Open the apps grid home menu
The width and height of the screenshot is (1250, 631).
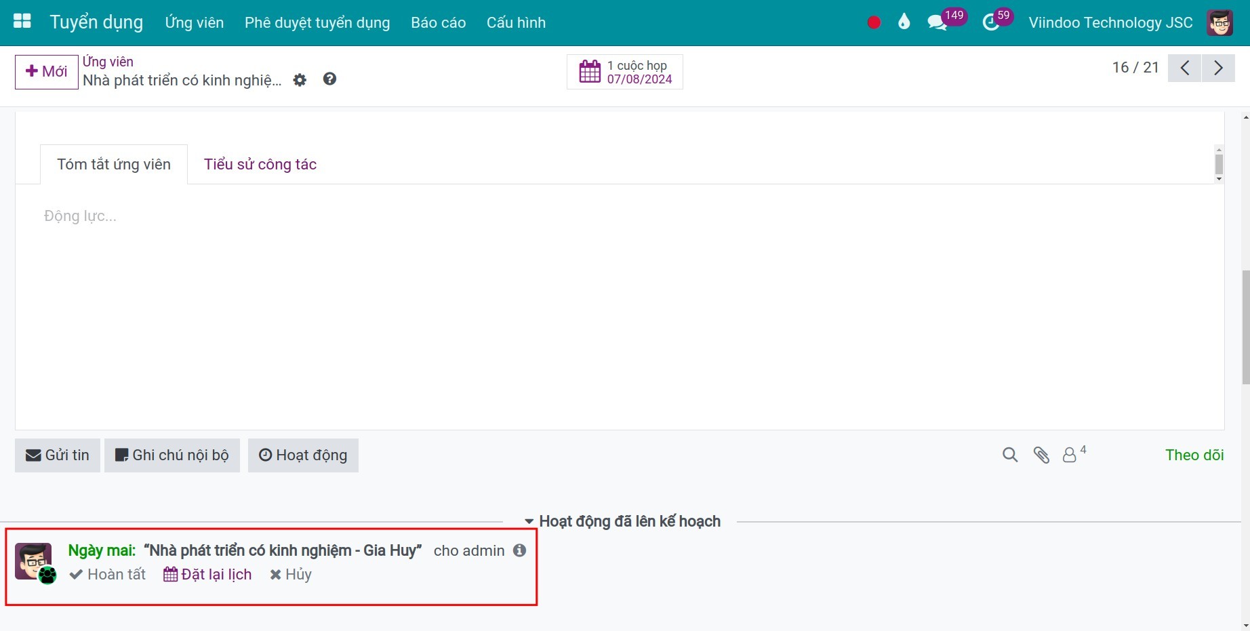pos(22,22)
